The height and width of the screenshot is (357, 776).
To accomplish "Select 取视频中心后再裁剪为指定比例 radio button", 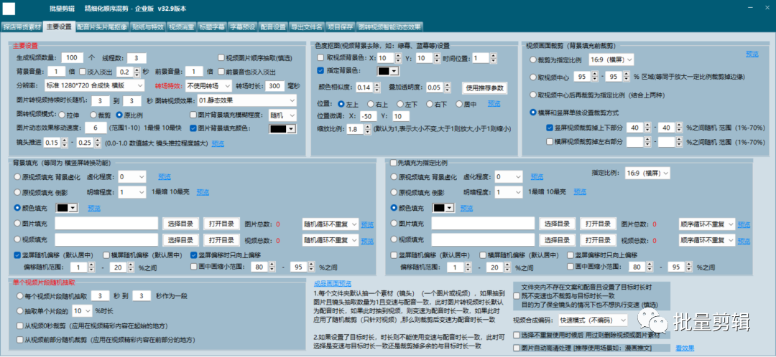I will click(533, 95).
